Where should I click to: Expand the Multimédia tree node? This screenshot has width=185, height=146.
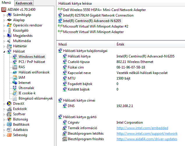[4, 41]
